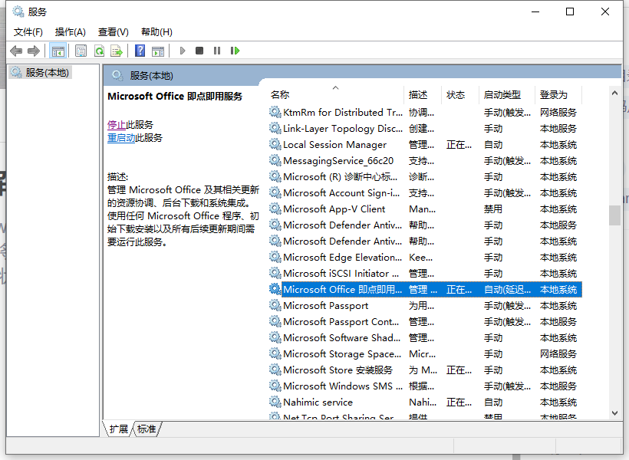Sort by the 启动类型 column header

(507, 94)
